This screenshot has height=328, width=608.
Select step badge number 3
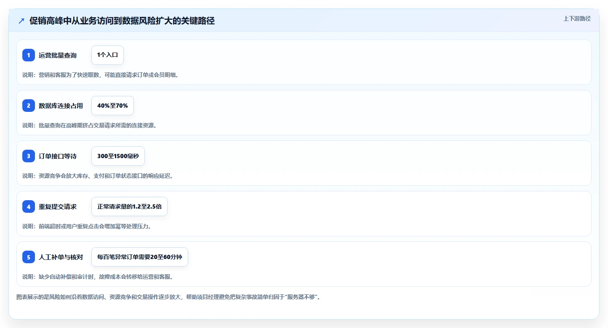pos(29,156)
